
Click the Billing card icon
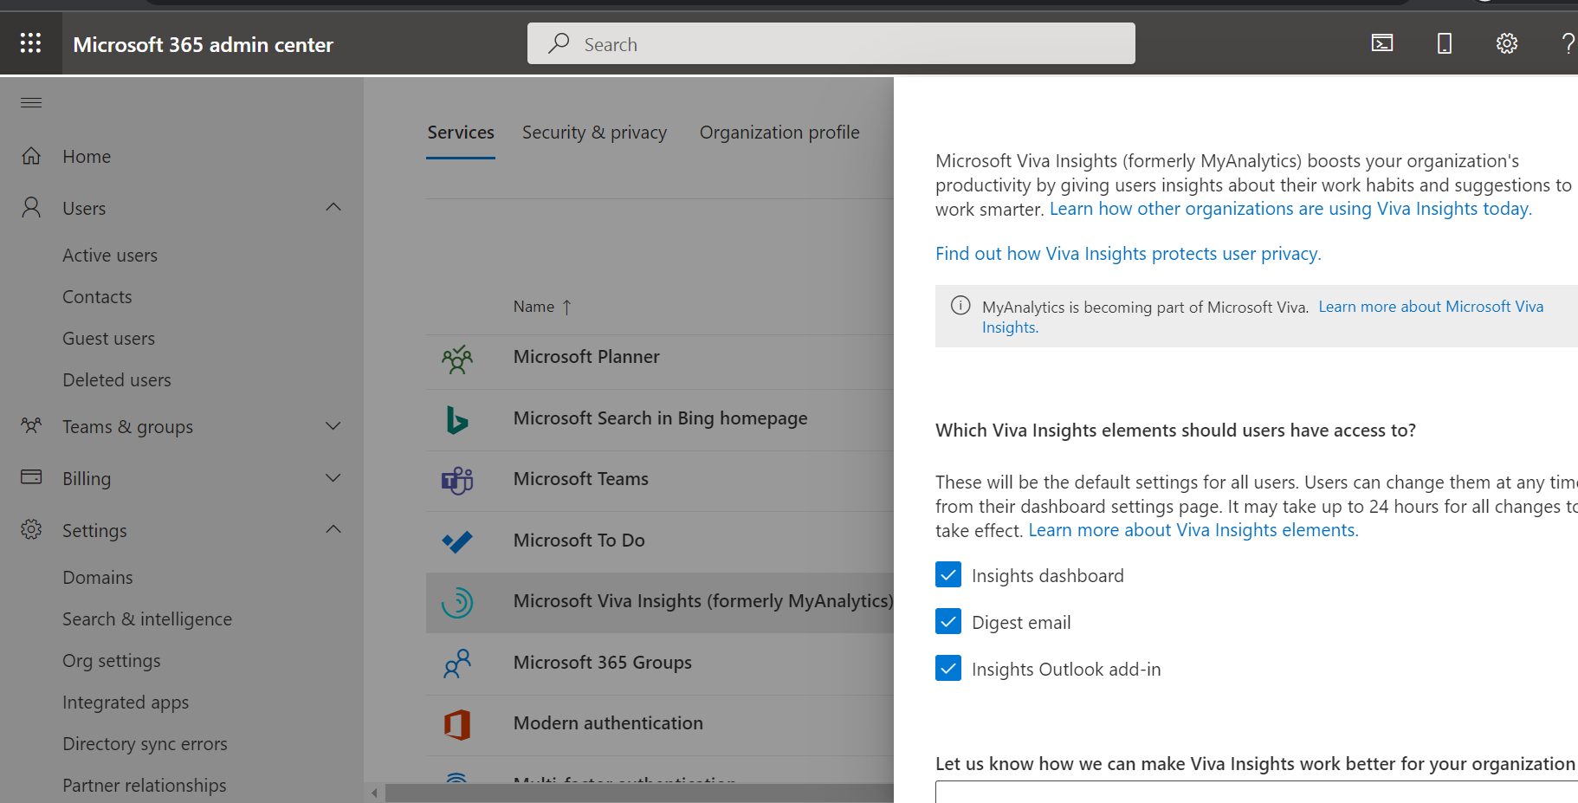[31, 476]
